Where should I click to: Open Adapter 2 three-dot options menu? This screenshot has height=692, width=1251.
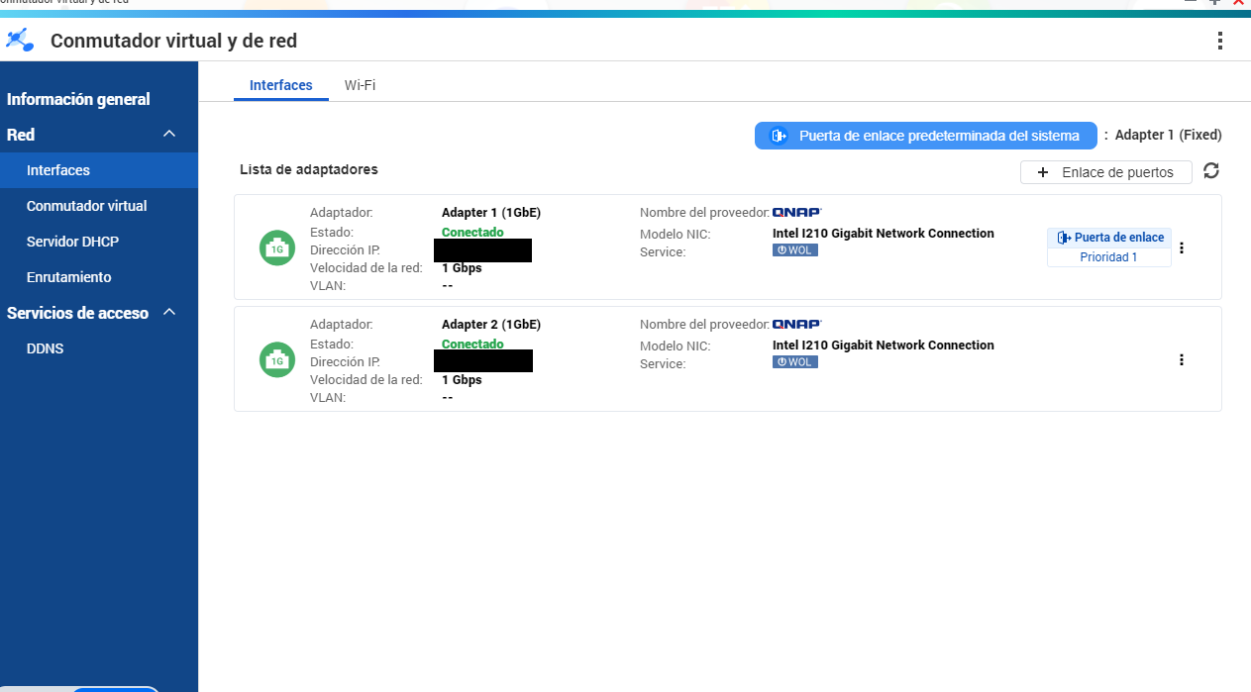[x=1181, y=359]
